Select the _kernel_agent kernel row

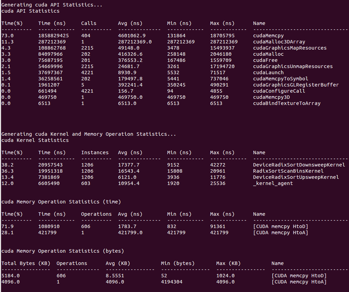[270, 183]
